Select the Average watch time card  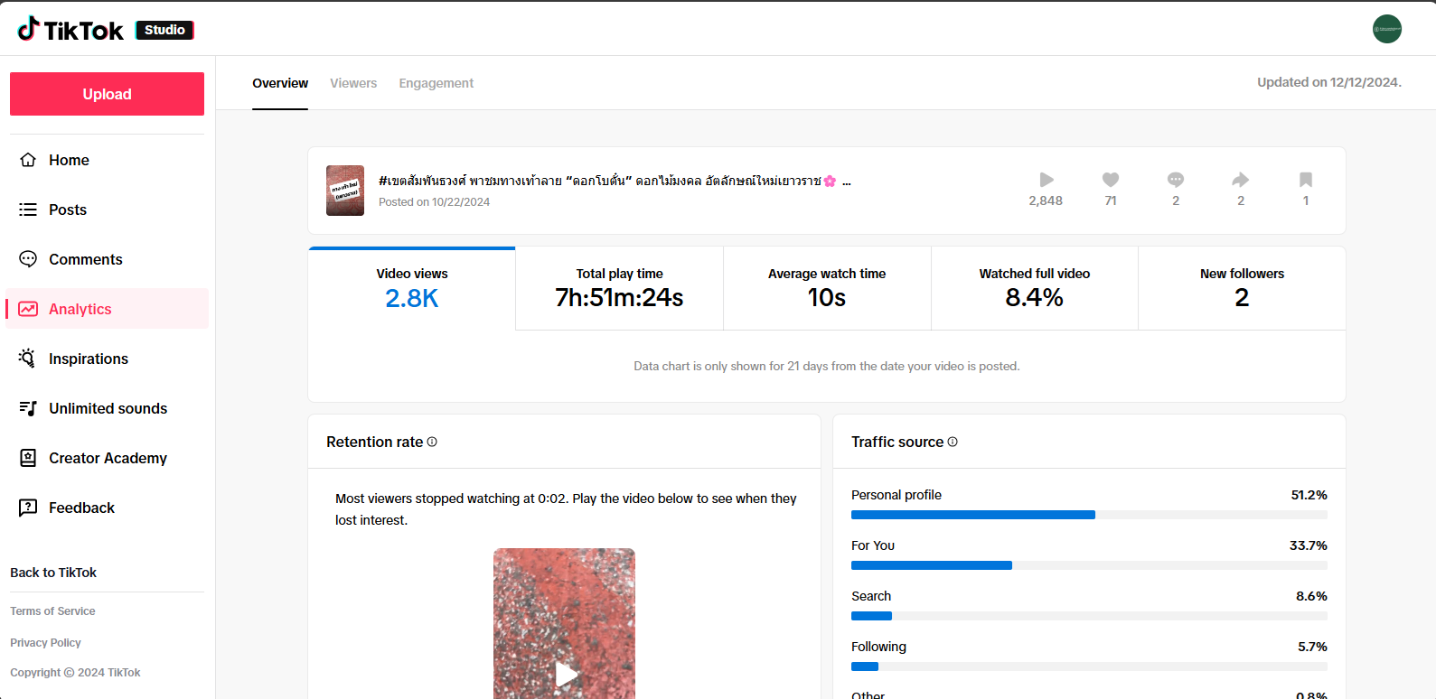point(826,288)
